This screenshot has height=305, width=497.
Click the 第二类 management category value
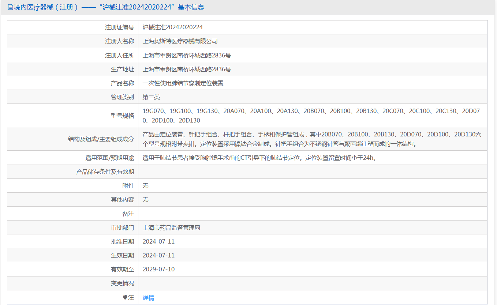tap(151, 97)
